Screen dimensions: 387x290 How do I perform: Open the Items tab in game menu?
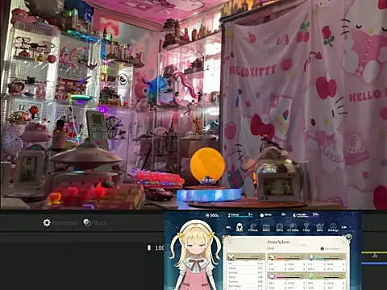pos(266,227)
